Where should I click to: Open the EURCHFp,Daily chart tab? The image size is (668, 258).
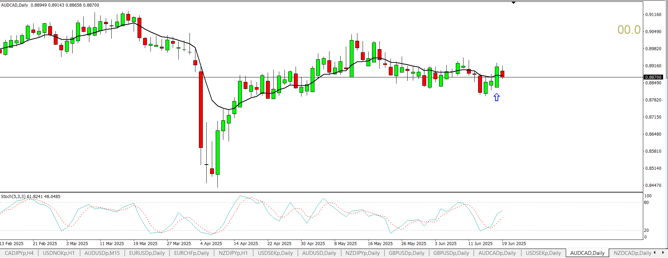(x=192, y=253)
